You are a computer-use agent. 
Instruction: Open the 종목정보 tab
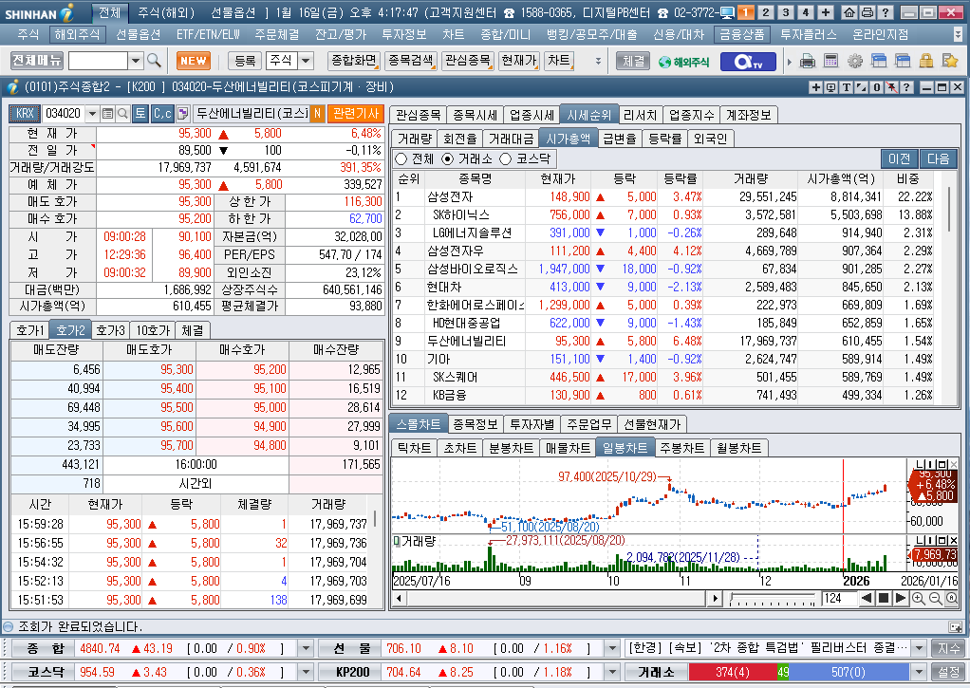476,424
